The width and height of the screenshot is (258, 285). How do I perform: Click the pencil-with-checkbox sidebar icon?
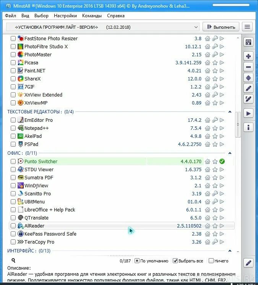pyautogui.click(x=248, y=99)
